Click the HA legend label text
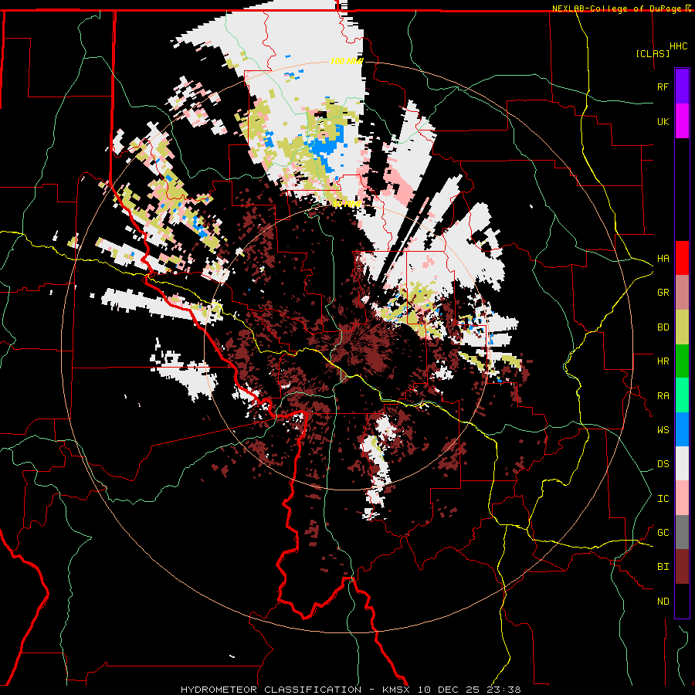Screen dimensions: 695x695 [663, 259]
